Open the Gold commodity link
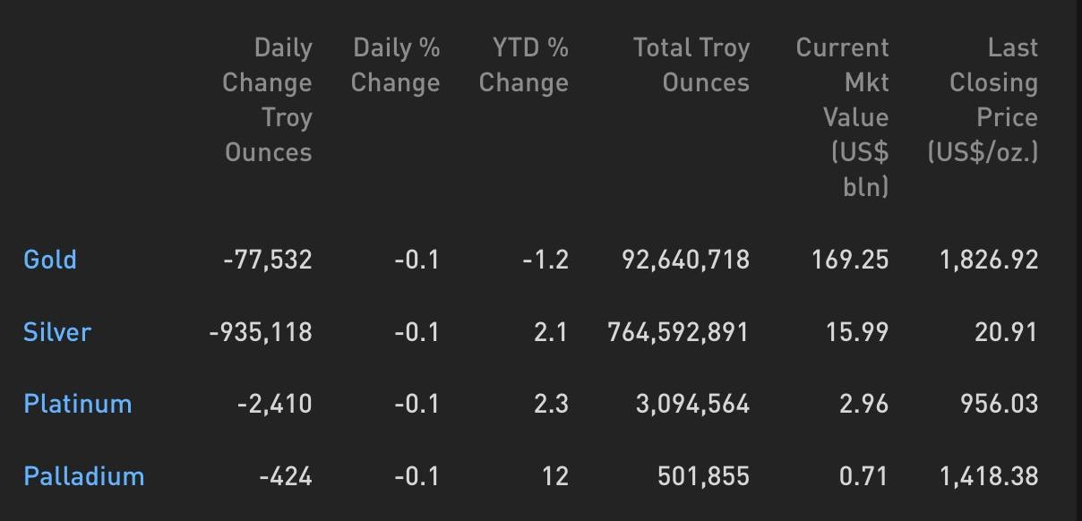1082x521 pixels. point(50,260)
